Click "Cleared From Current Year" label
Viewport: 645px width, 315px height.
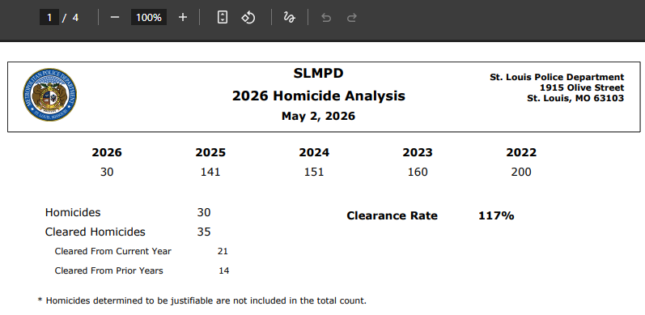[113, 251]
